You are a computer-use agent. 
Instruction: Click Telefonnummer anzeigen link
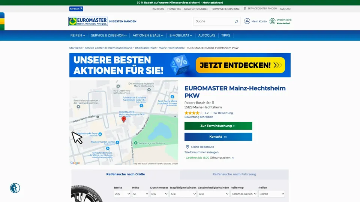[201, 152]
